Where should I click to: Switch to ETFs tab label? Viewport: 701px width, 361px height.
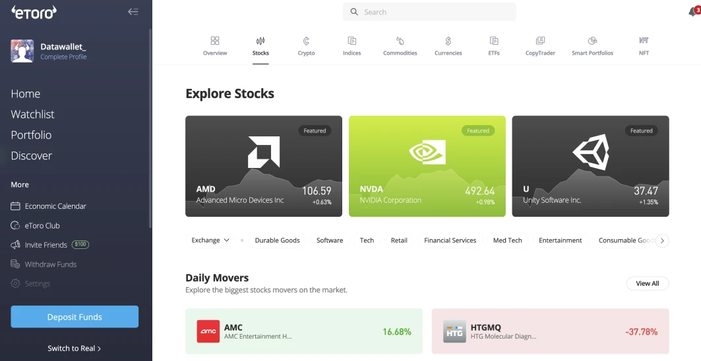[494, 53]
